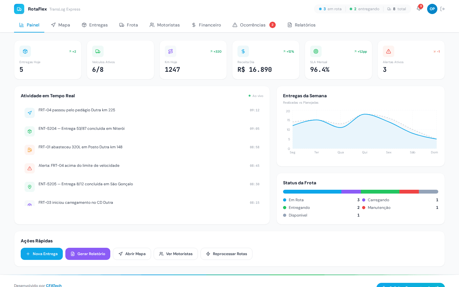459x287 pixels.
Task: Expand the '8 total' fleet counter
Action: (397, 9)
